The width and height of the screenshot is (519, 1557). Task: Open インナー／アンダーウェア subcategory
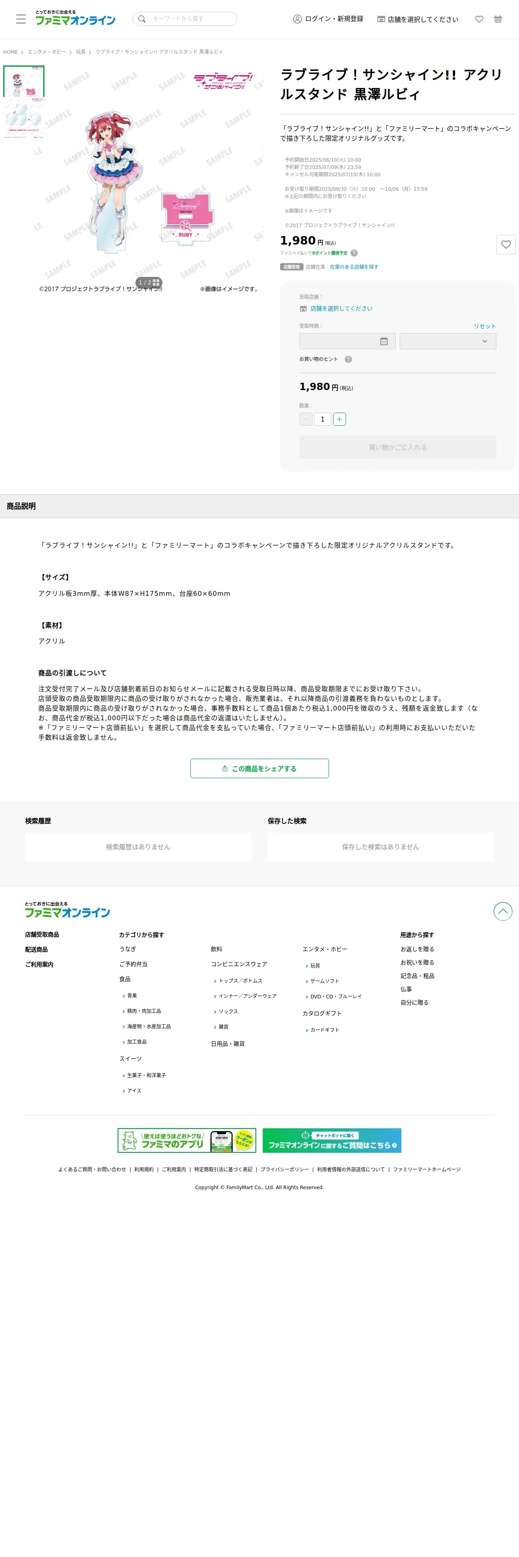247,996
